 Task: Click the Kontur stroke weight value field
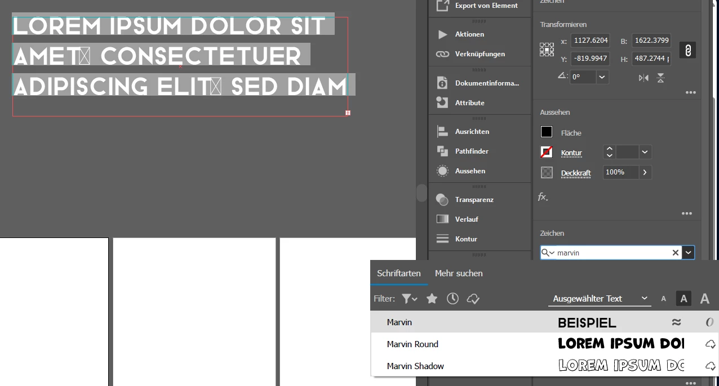(627, 152)
